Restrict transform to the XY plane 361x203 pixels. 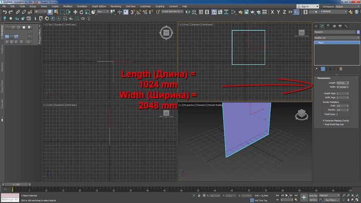290,12
